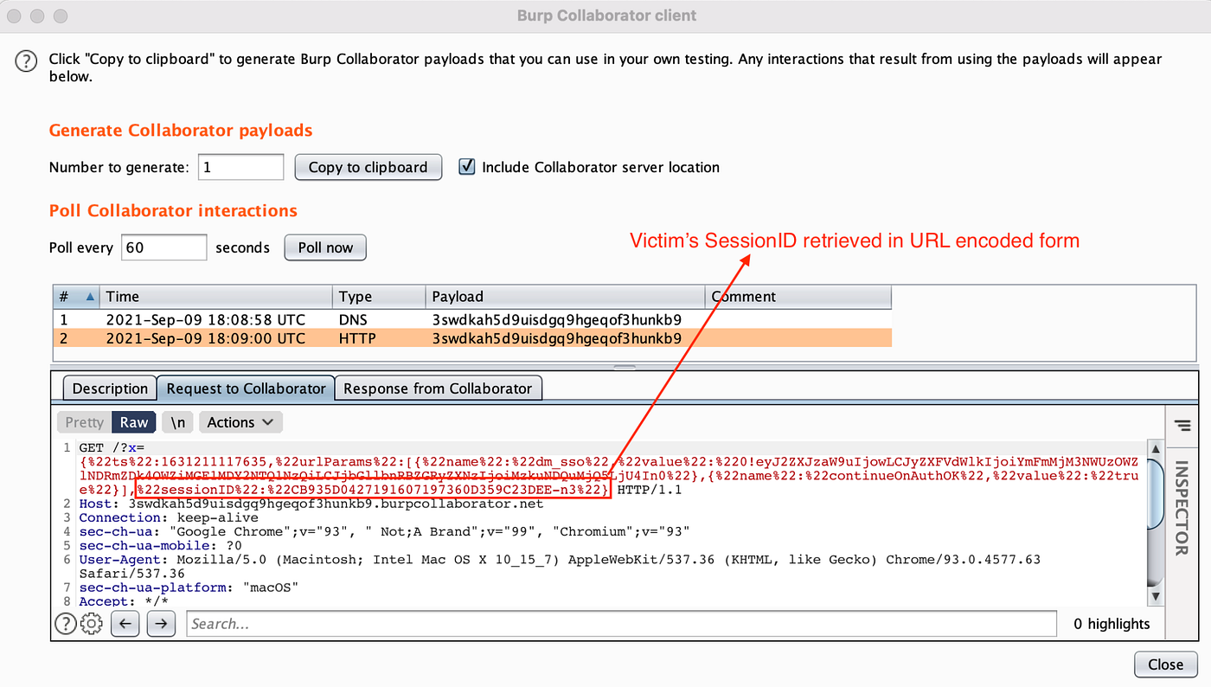Image resolution: width=1211 pixels, height=687 pixels.
Task: Click Copy to clipboard button
Action: tap(368, 167)
